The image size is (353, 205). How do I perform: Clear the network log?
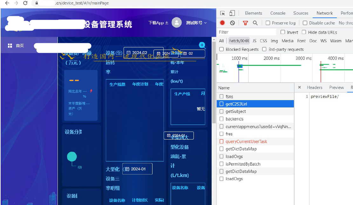[x=233, y=23]
